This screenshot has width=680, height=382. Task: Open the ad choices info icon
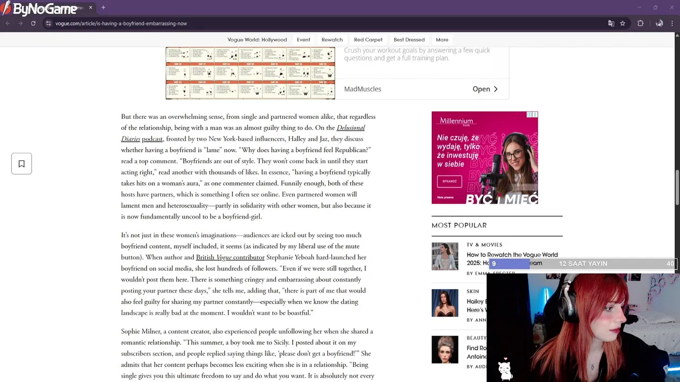click(529, 115)
